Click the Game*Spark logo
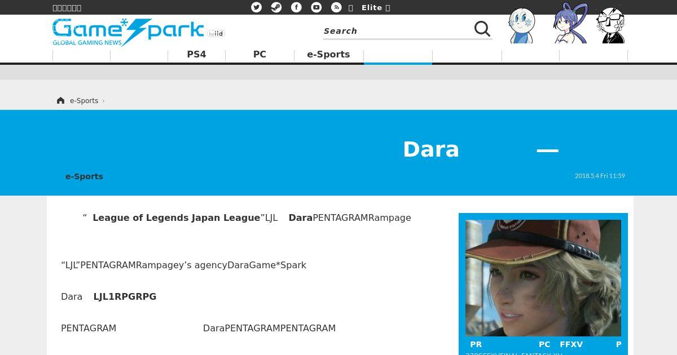This screenshot has width=677, height=355. [128, 32]
